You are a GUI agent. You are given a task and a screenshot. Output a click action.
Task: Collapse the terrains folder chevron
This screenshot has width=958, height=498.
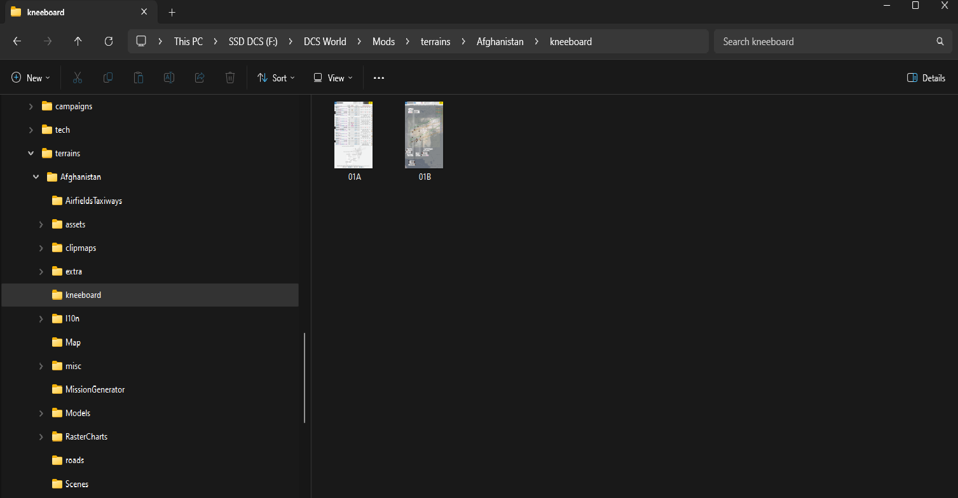pos(31,153)
